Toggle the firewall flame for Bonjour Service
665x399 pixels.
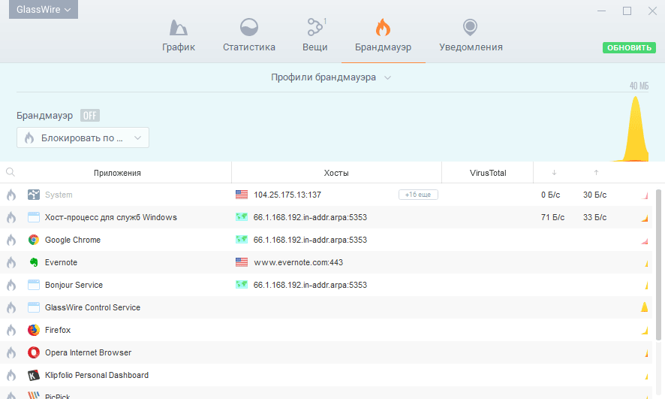[11, 285]
